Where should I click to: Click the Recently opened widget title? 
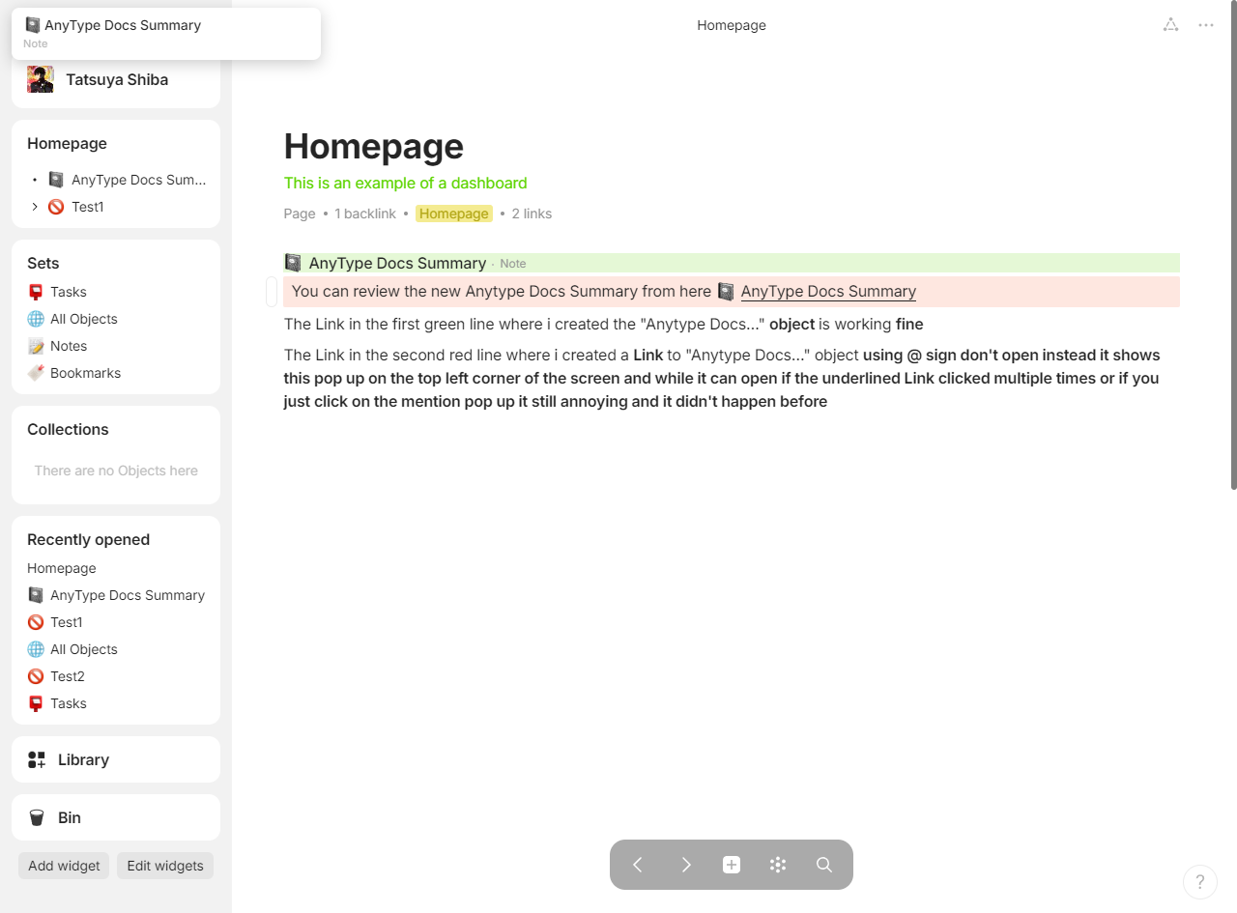(88, 539)
